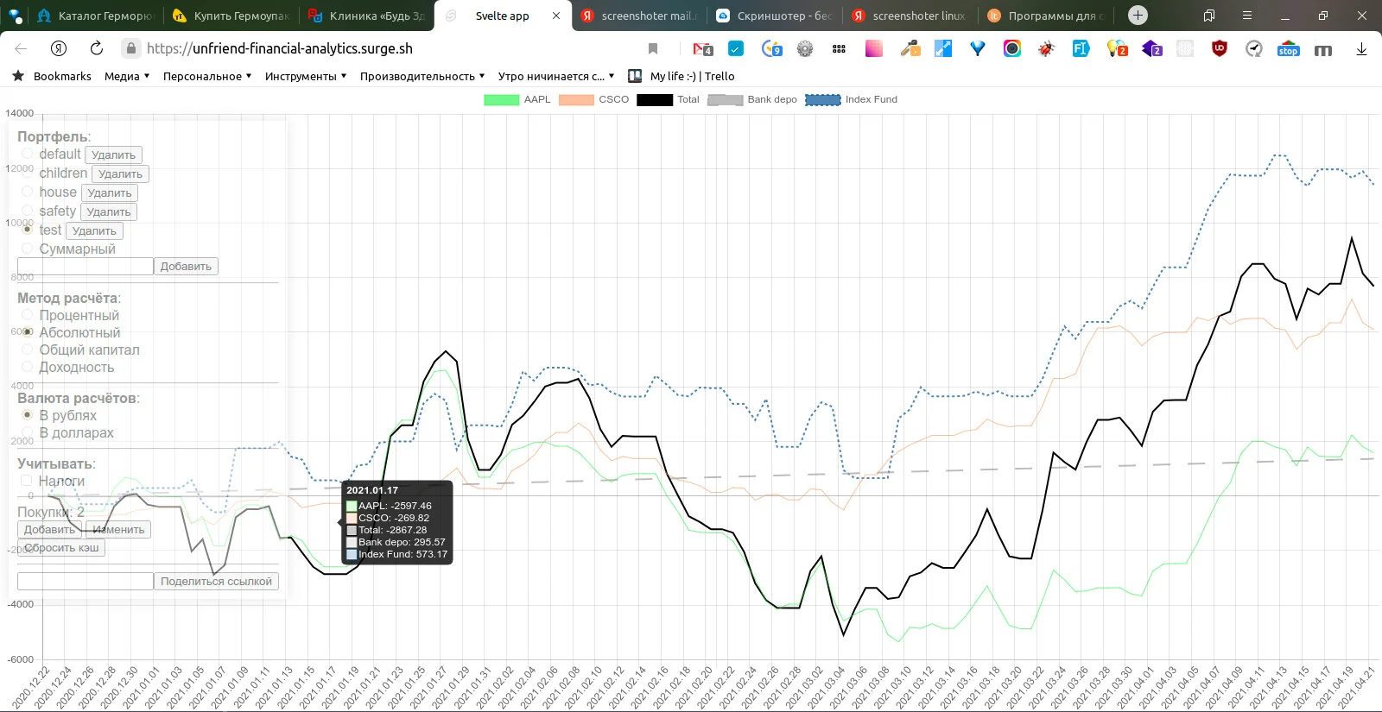
Task: Click the Bookmarks star icon
Action: pyautogui.click(x=18, y=76)
